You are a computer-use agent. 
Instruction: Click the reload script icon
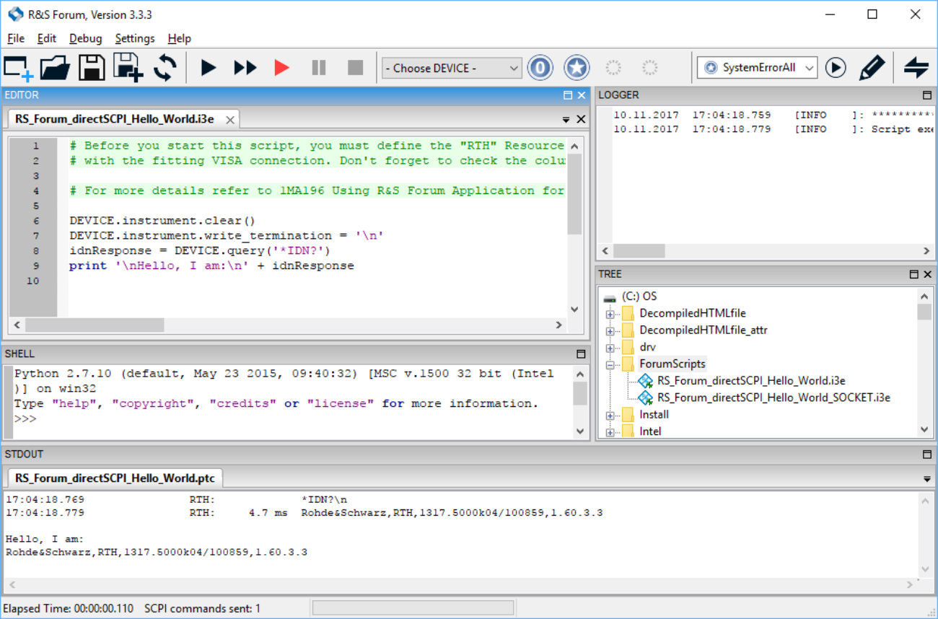tap(165, 68)
